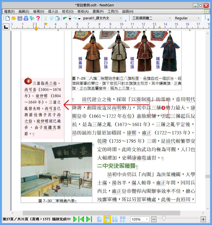Click the horizontal scrollbar thumb

[x=101, y=213]
